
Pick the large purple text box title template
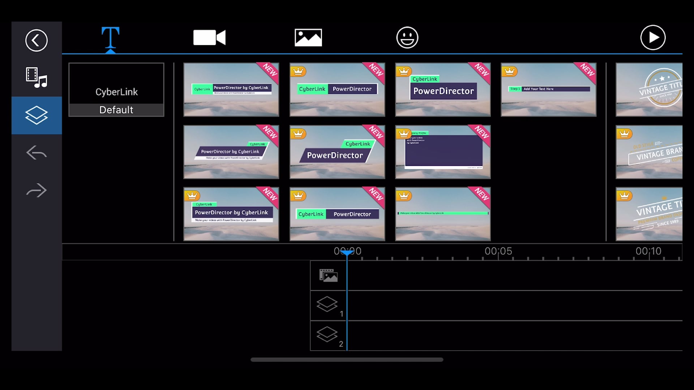pyautogui.click(x=443, y=152)
